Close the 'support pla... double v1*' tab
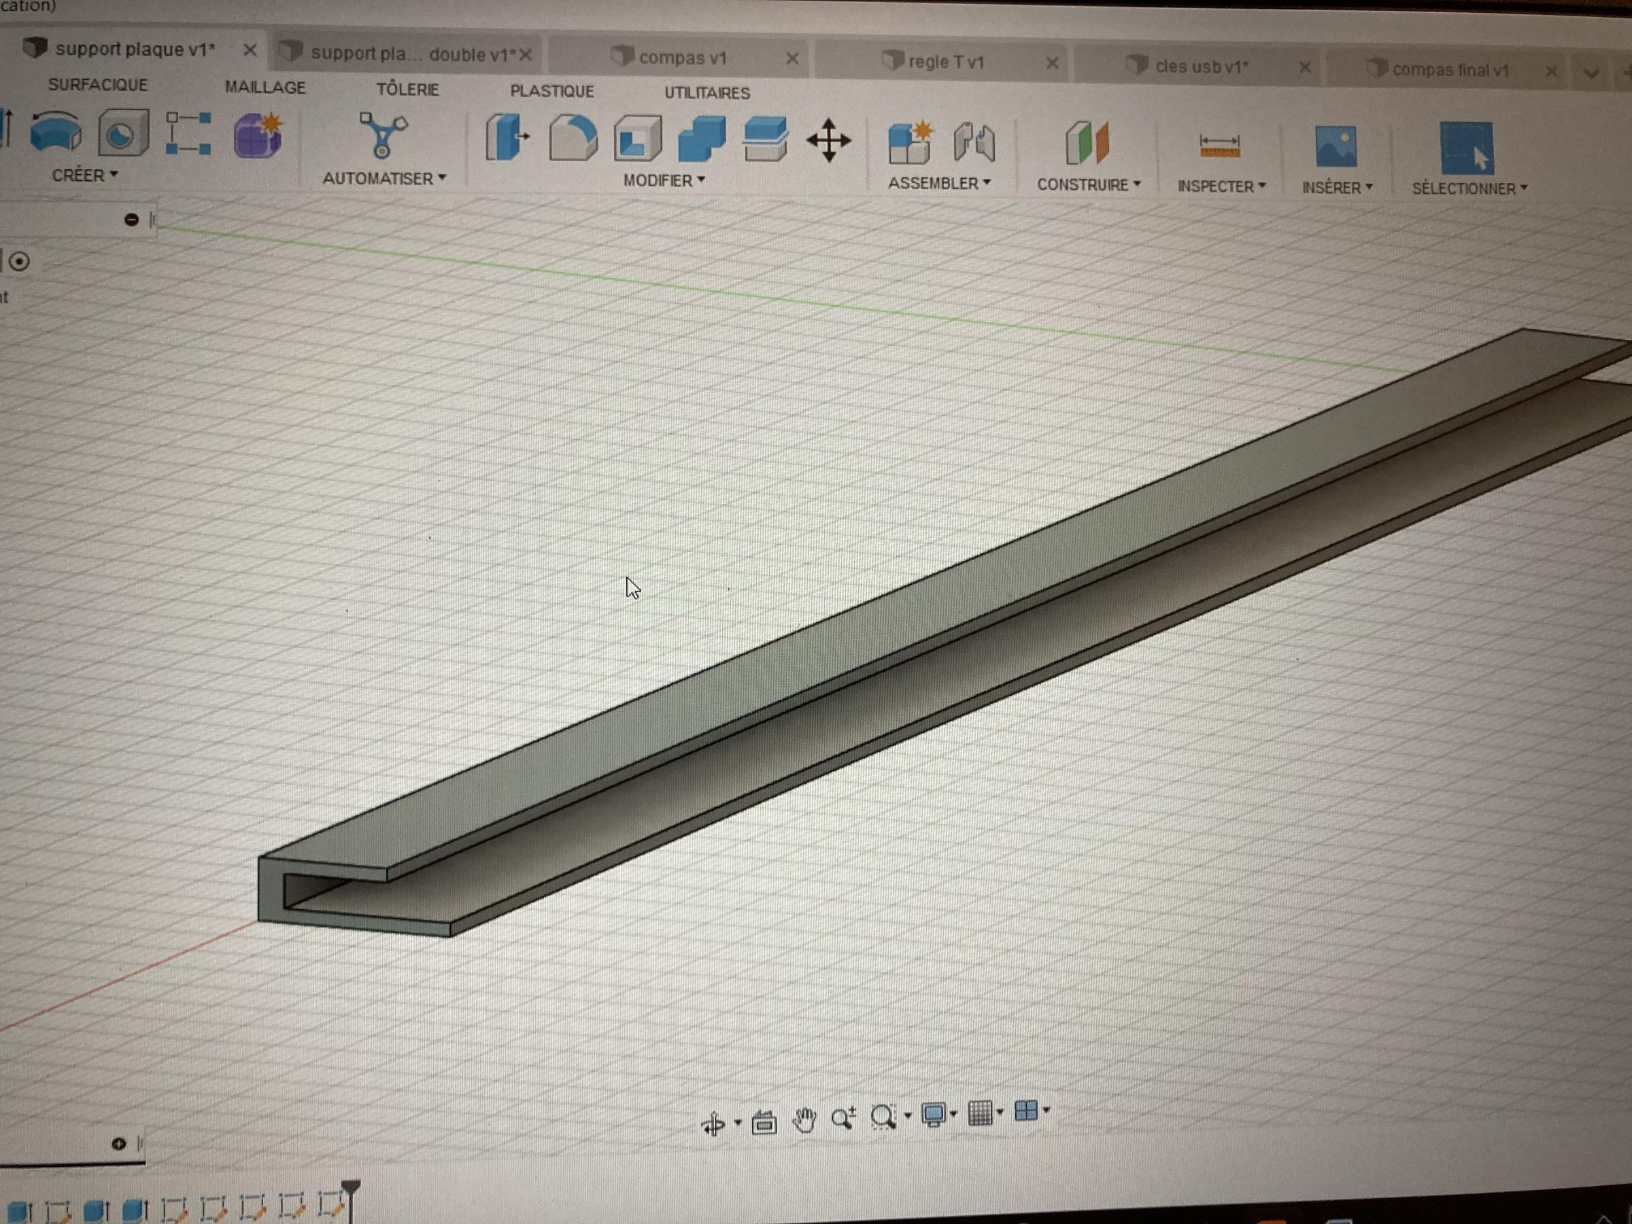This screenshot has width=1632, height=1224. click(526, 54)
